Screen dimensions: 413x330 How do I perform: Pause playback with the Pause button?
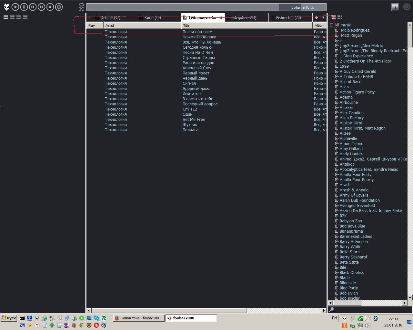tap(24, 7)
